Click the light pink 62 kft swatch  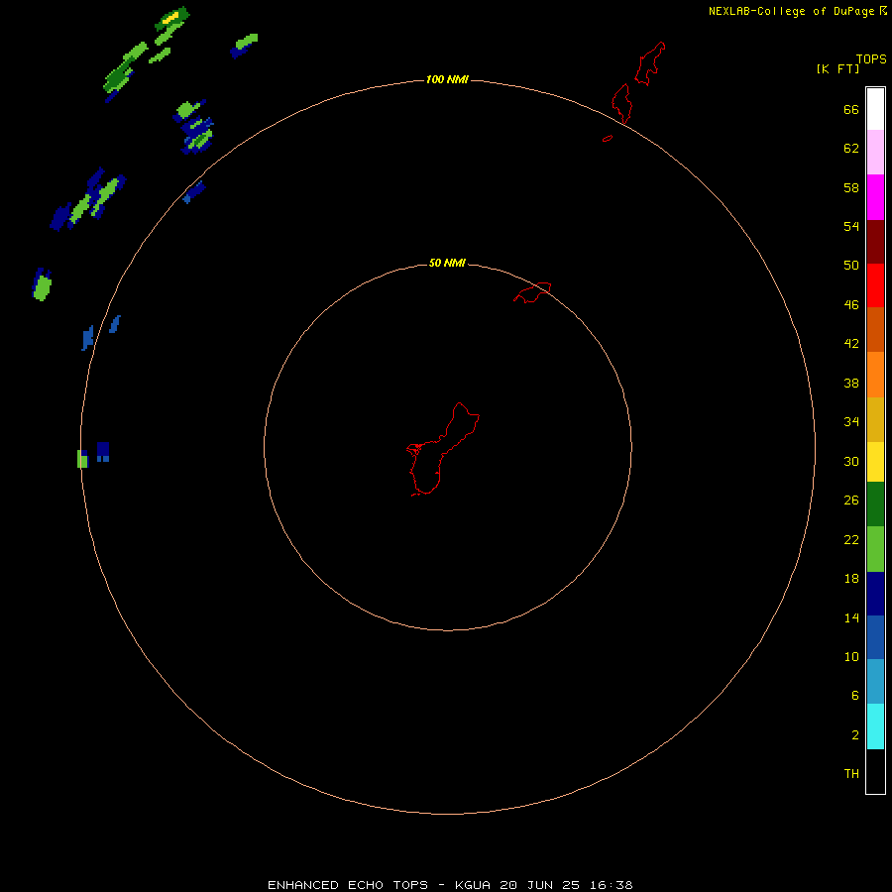(x=875, y=153)
